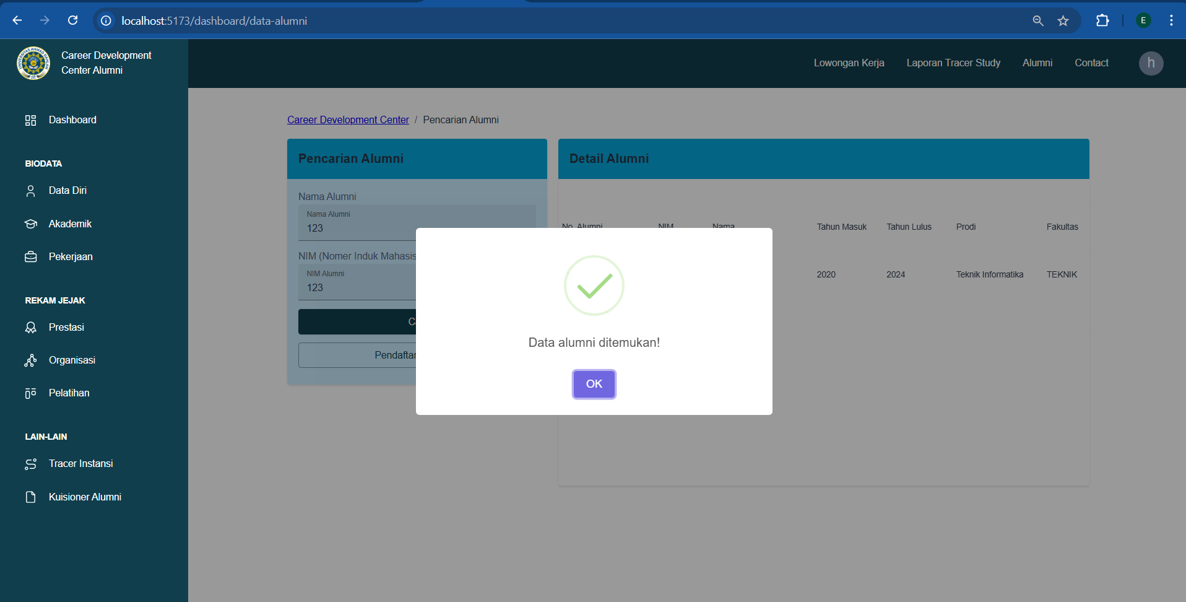Open Laporan Tracer Study menu

953,63
